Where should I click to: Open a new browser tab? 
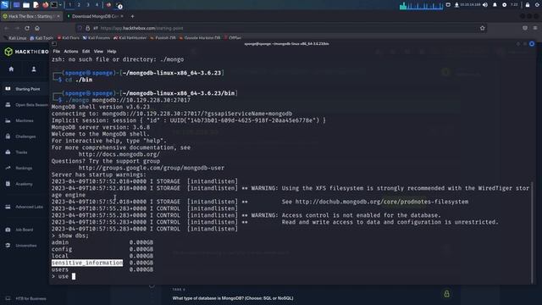pos(132,16)
